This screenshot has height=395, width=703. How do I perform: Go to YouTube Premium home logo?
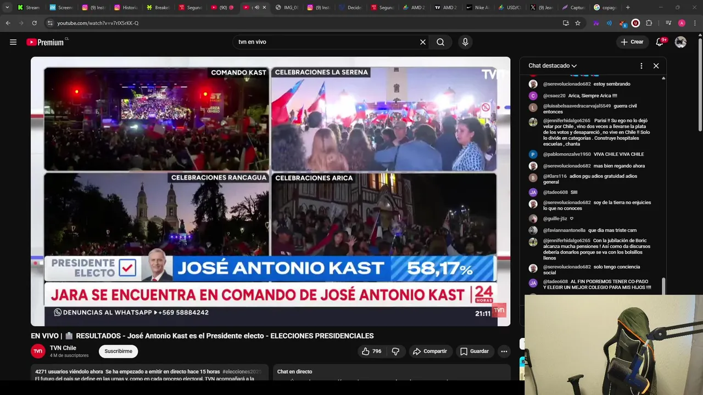(46, 42)
